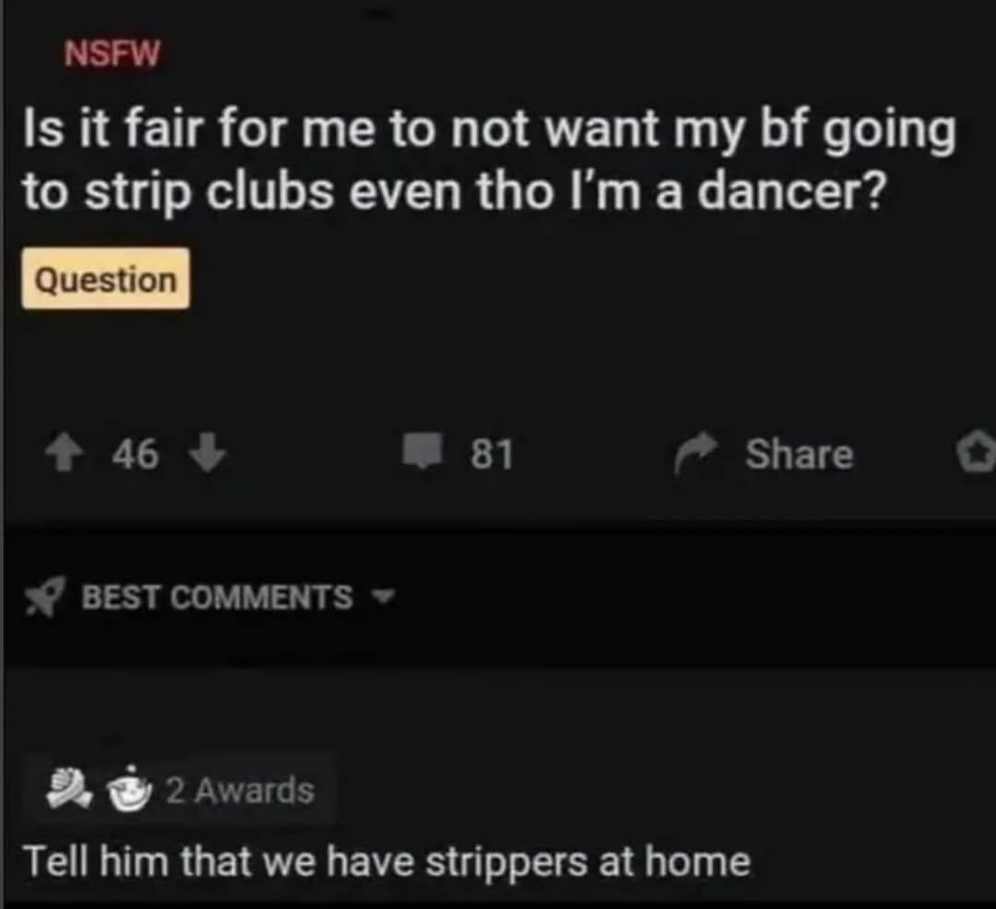Open the post title about strip clubs
Image resolution: width=996 pixels, height=909 pixels.
click(489, 161)
